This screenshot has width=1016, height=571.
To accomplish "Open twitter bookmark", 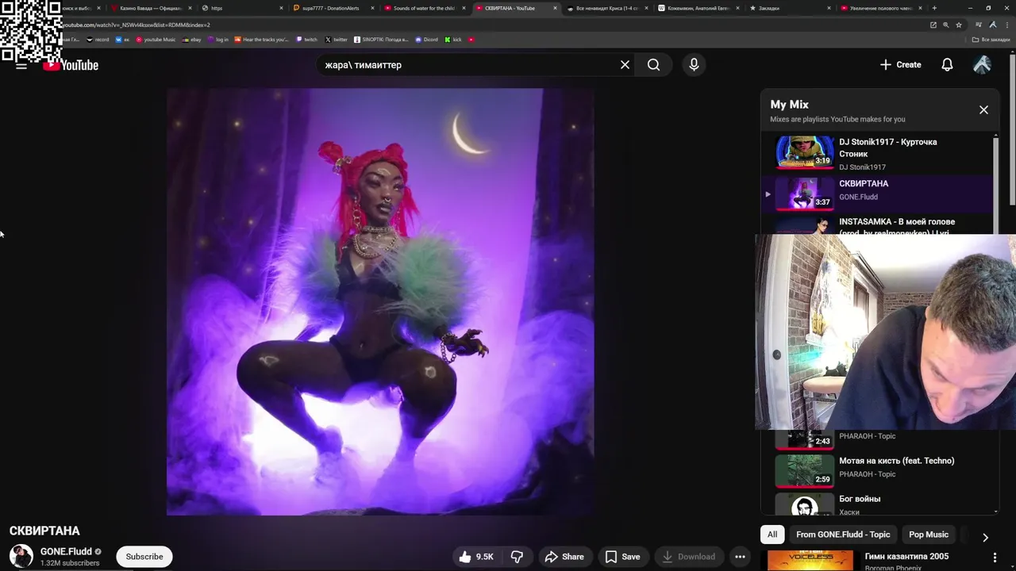I will [x=337, y=40].
